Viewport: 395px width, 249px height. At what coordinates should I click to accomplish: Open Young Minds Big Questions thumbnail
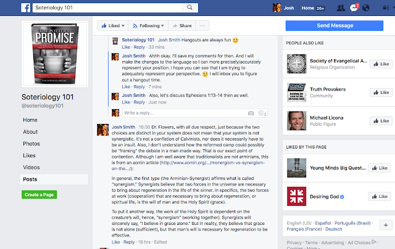click(296, 168)
